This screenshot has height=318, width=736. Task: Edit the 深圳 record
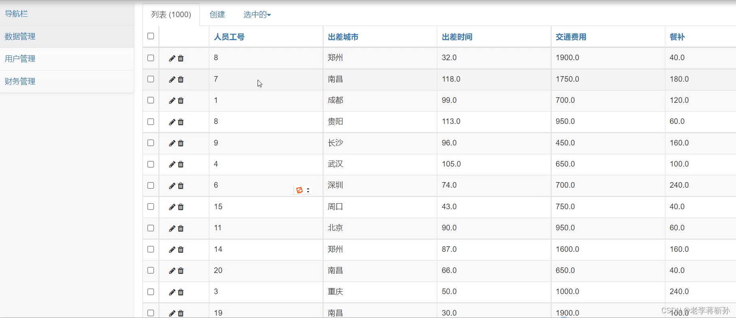coord(172,186)
